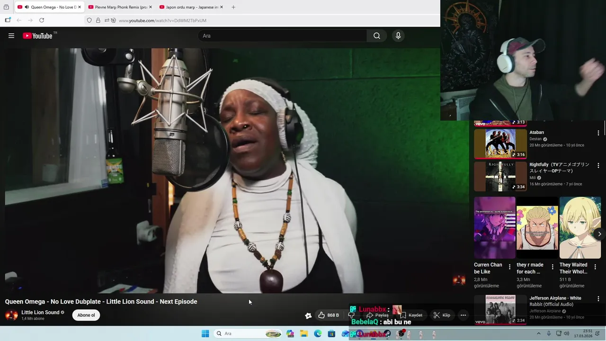
Task: Show hidden system tray icons chevron
Action: [538, 333]
